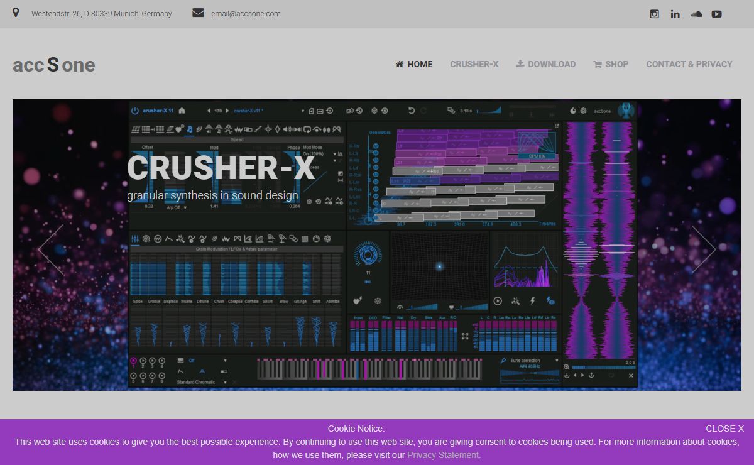Image resolution: width=754 pixels, height=465 pixels.
Task: Visit the SoundCloud page via cloud icon
Action: tap(696, 14)
